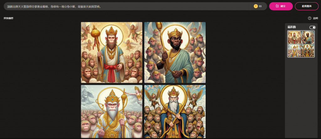The width and height of the screenshot is (321, 139).
Task: Open the 探索構想 explore ideas tab
Action: (x=8, y=18)
